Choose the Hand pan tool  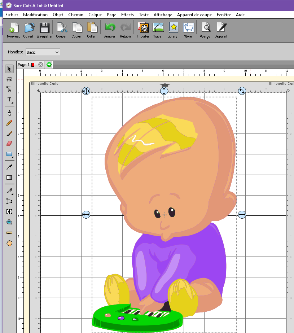9,243
